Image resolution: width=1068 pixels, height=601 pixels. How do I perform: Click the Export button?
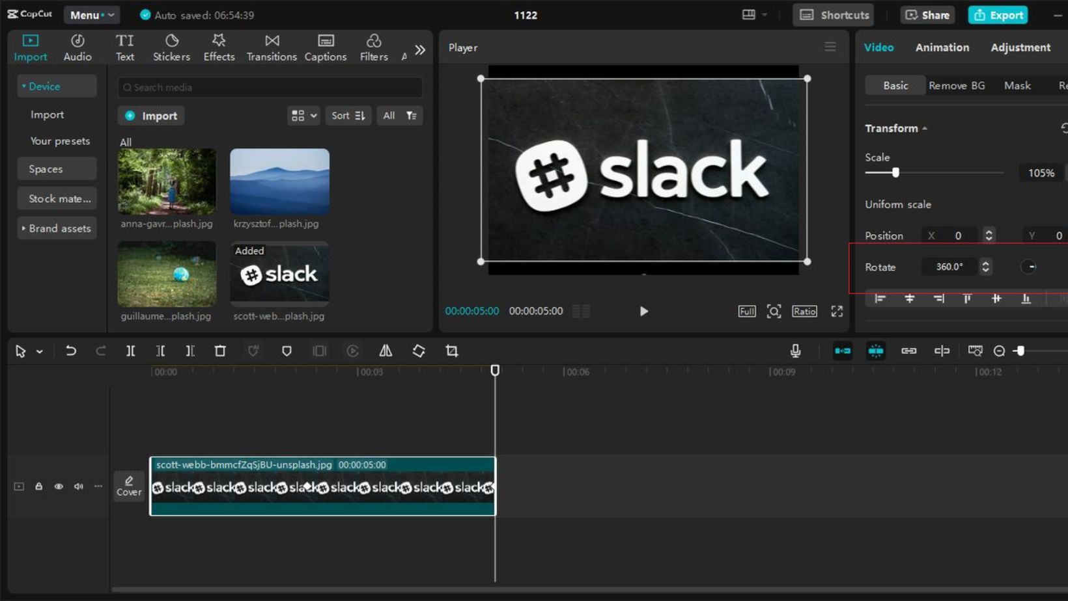coord(998,14)
